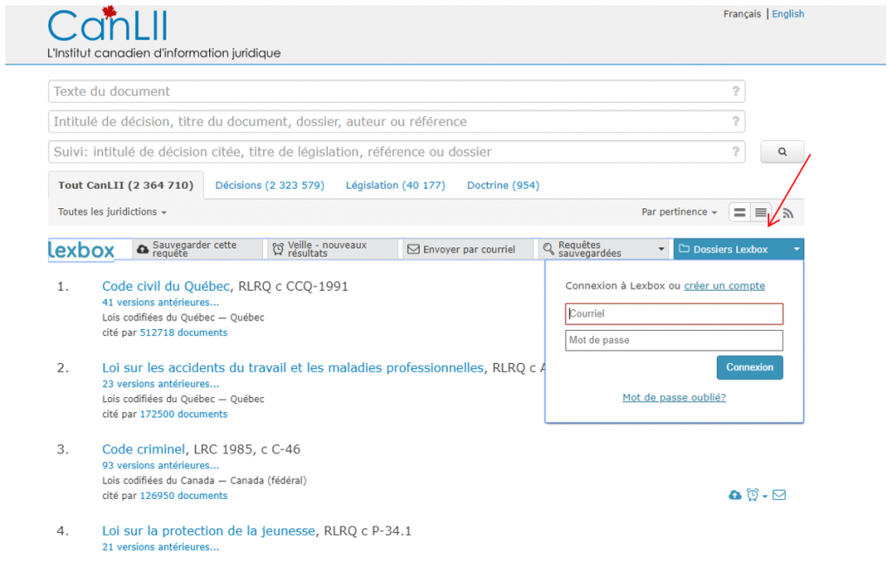Expand the Toutes les juridictions dropdown
The image size is (892, 572).
[x=111, y=212]
